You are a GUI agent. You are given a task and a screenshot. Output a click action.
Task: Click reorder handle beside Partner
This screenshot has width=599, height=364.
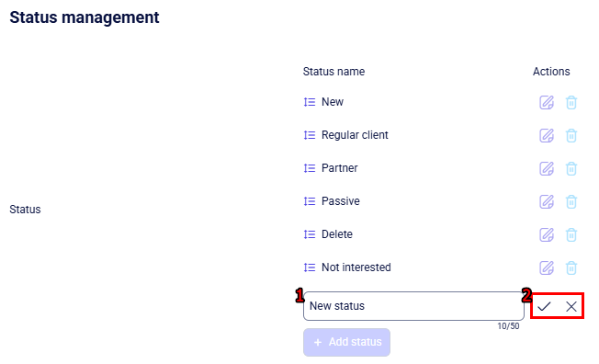(x=310, y=168)
